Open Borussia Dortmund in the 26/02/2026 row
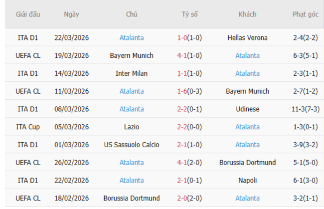The image size is (324, 209). tap(247, 163)
